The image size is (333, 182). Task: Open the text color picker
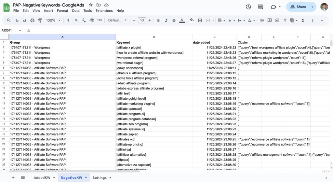pos(182,21)
